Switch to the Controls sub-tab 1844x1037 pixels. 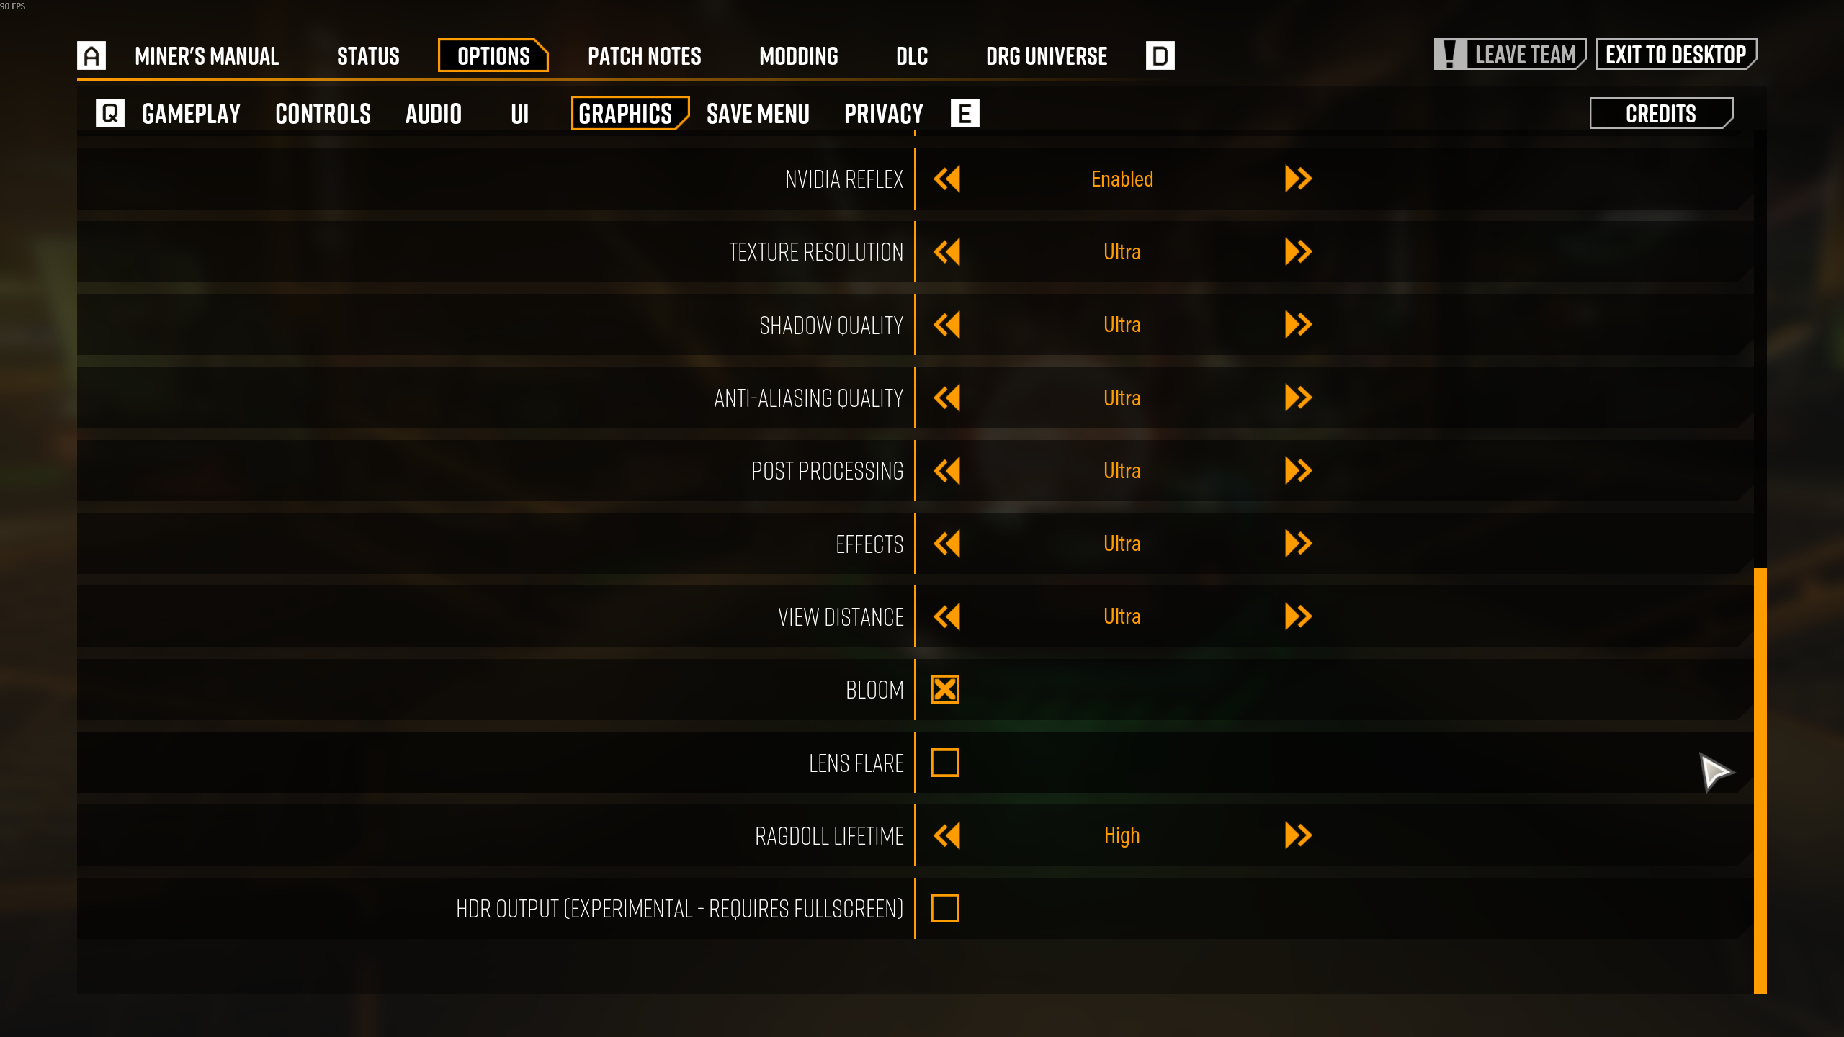[323, 114]
